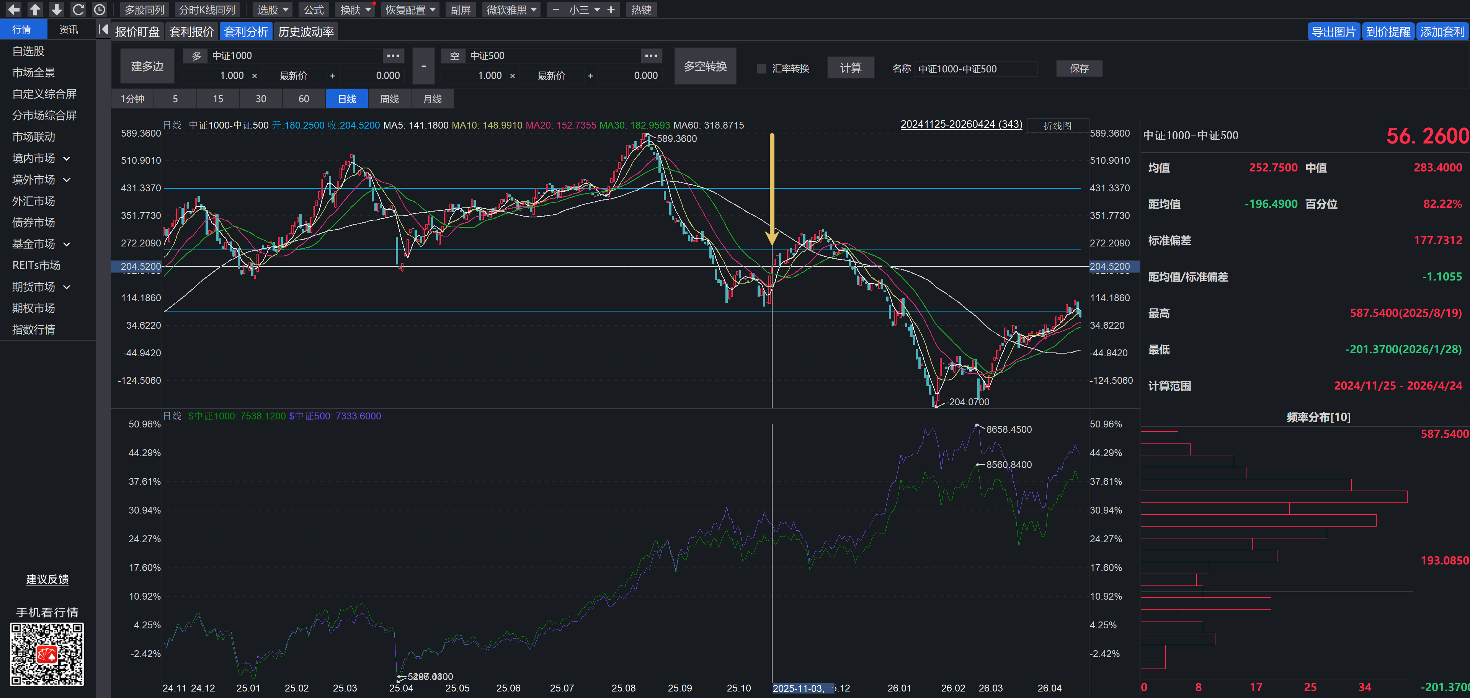Increase font size with plus icon
Viewport: 1470px width, 698px height.
(611, 10)
